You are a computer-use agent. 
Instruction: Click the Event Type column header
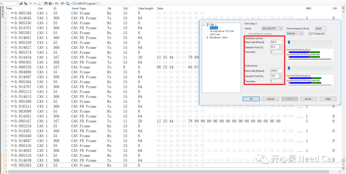click(79, 8)
